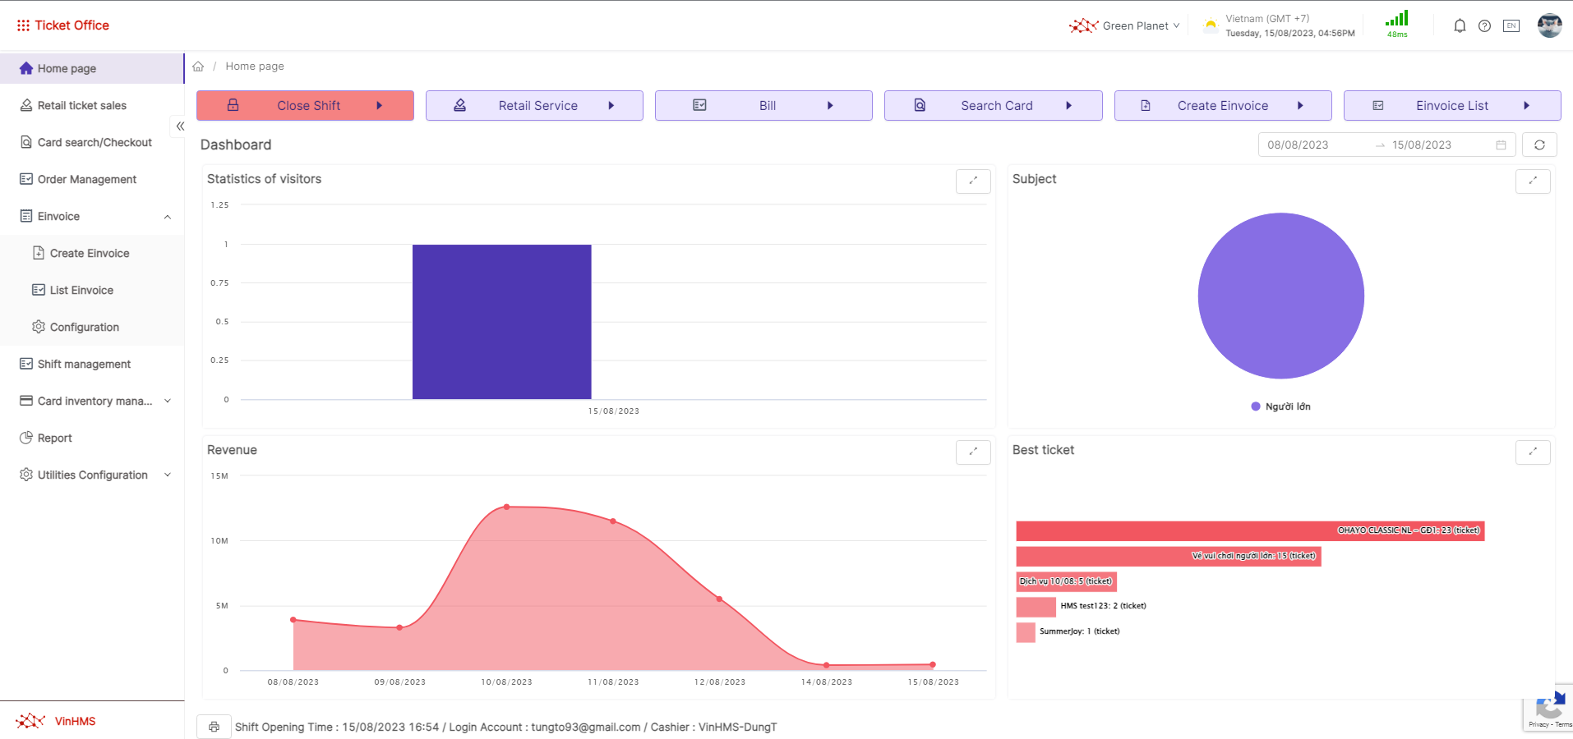Collapse the Einvoice sidebar submenu

pyautogui.click(x=168, y=217)
